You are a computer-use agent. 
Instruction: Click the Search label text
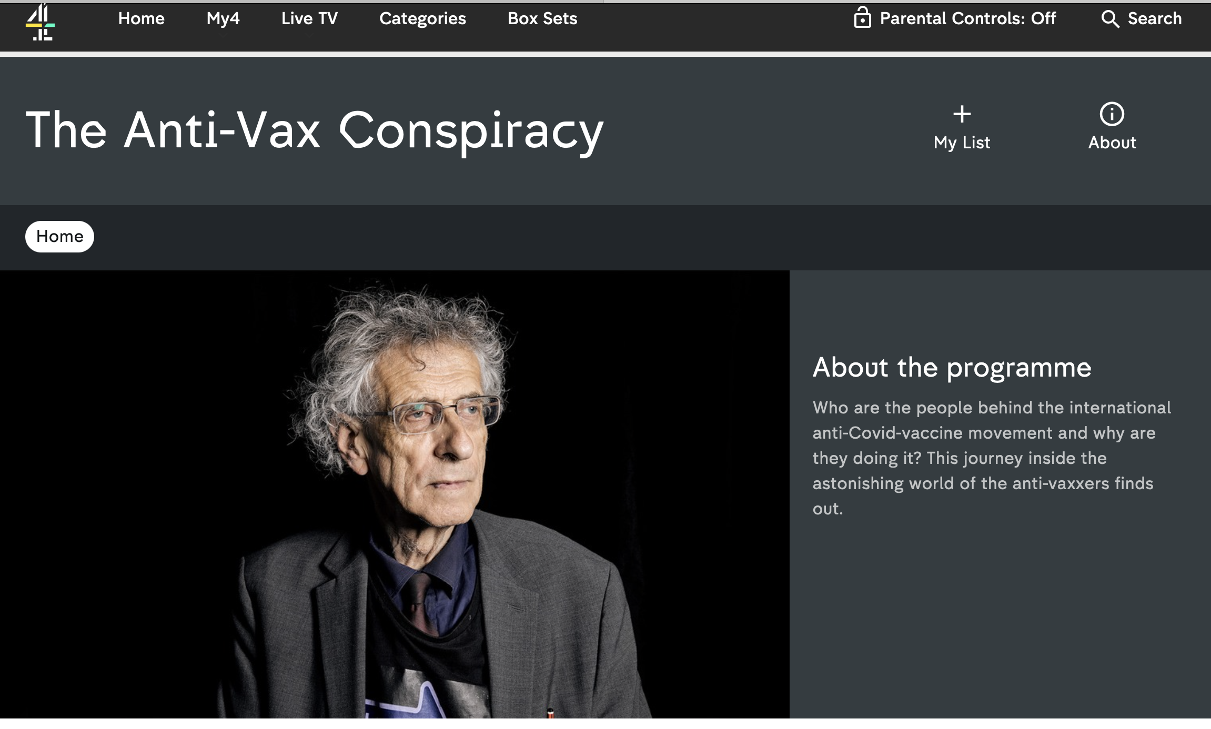[x=1155, y=18]
